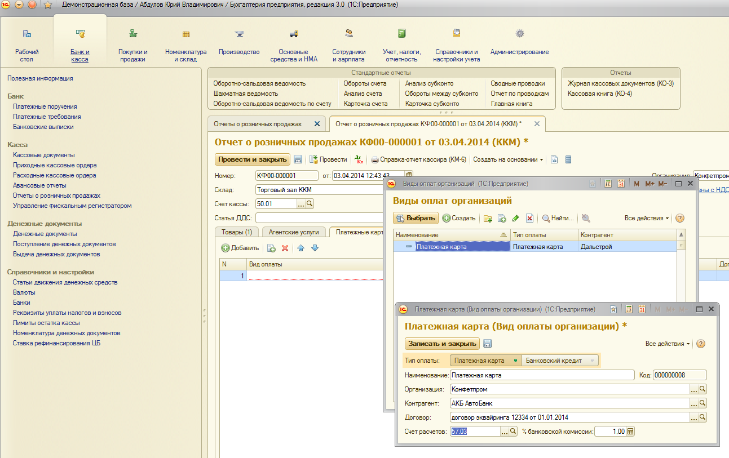Screen dimensions: 729x458
Task: Switch payment type to Банковский кредит
Action: (560, 361)
